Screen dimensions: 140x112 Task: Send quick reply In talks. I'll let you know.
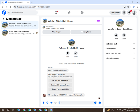pyautogui.click(x=60, y=85)
